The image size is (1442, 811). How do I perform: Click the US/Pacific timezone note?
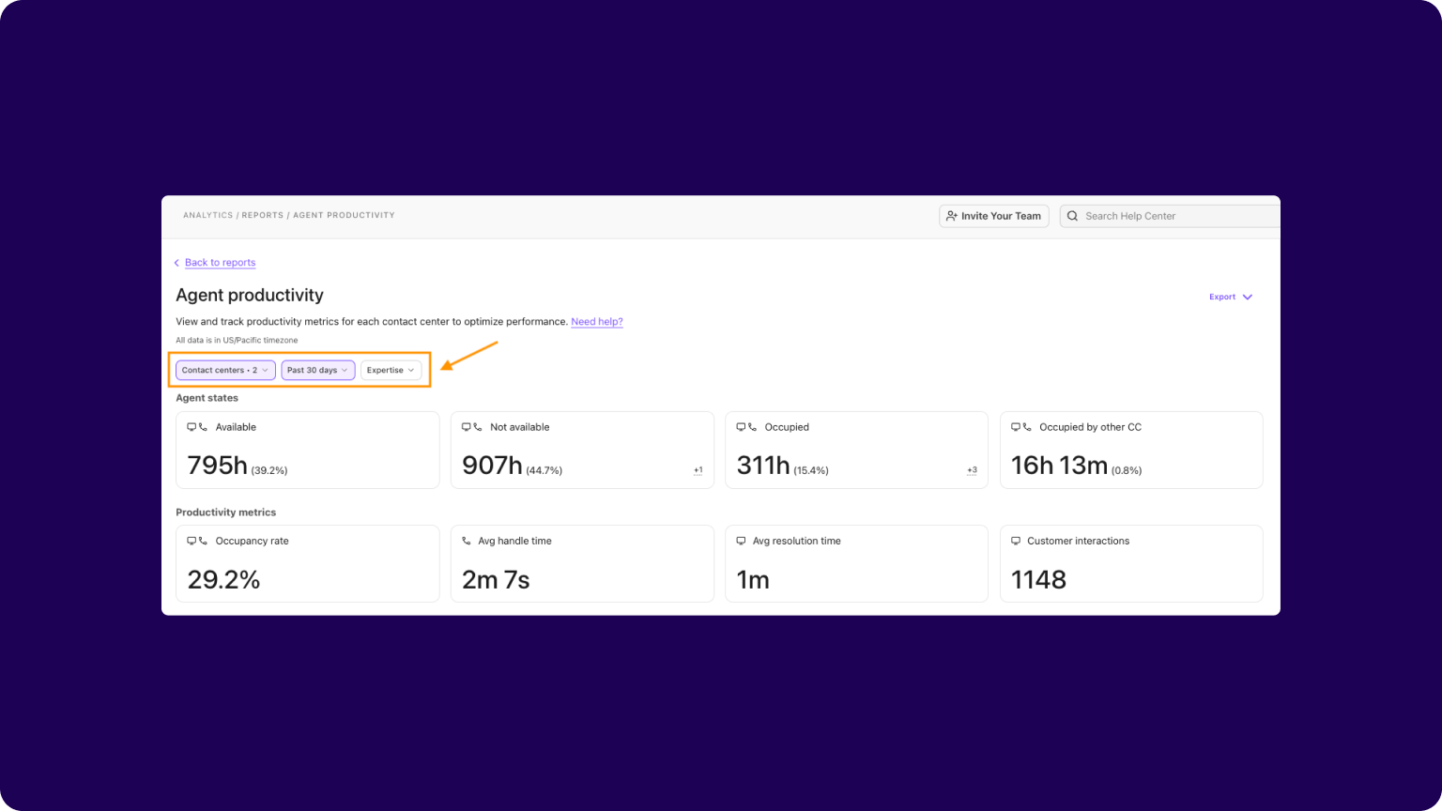[x=237, y=341]
